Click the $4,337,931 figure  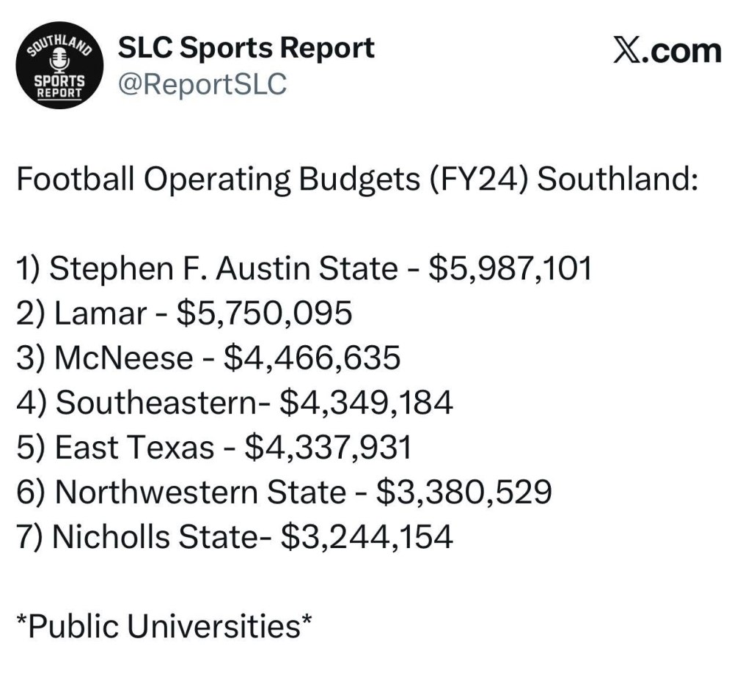coord(328,448)
